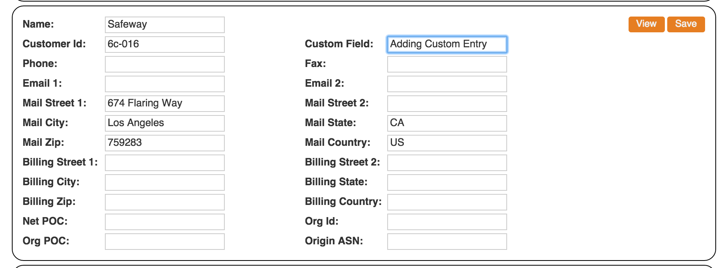
Task: Focus the Mail State input
Action: pos(447,123)
